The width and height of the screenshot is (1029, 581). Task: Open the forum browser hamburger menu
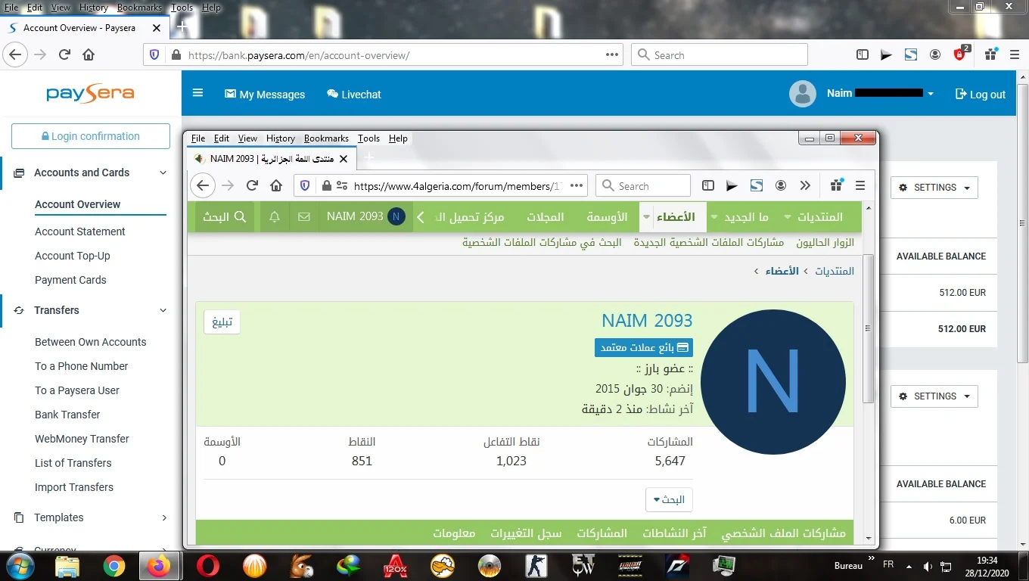(860, 186)
